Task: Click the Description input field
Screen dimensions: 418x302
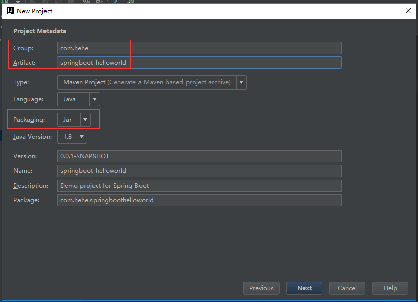Action: point(199,186)
